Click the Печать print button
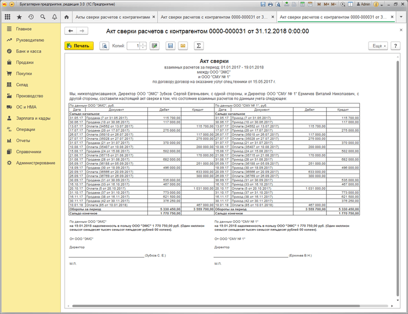 tap(79, 46)
